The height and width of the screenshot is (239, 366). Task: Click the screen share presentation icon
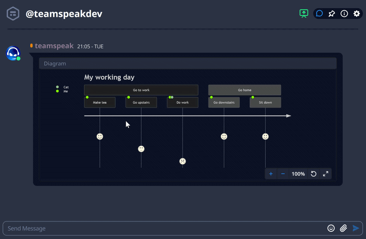(x=304, y=14)
